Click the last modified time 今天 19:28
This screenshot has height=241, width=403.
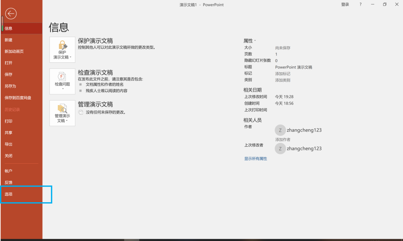pos(284,97)
